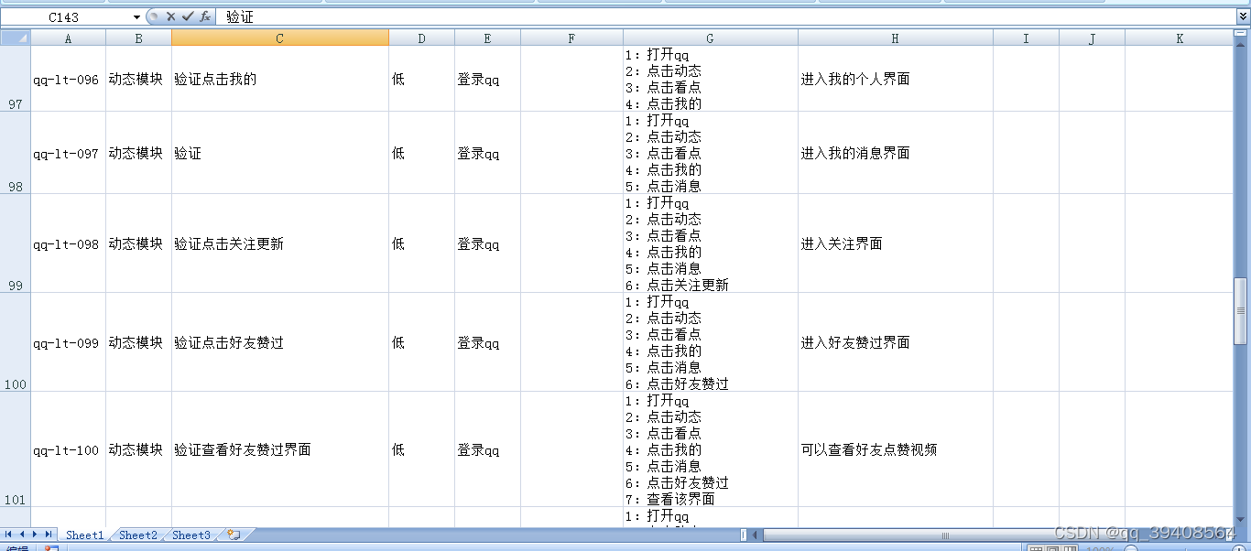
Task: Open the Insert Function fx dialog
Action: [x=205, y=16]
